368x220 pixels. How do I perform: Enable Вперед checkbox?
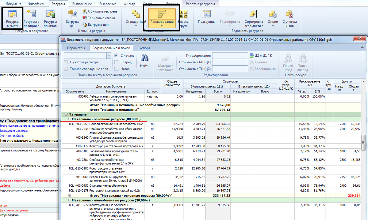(x=116, y=62)
